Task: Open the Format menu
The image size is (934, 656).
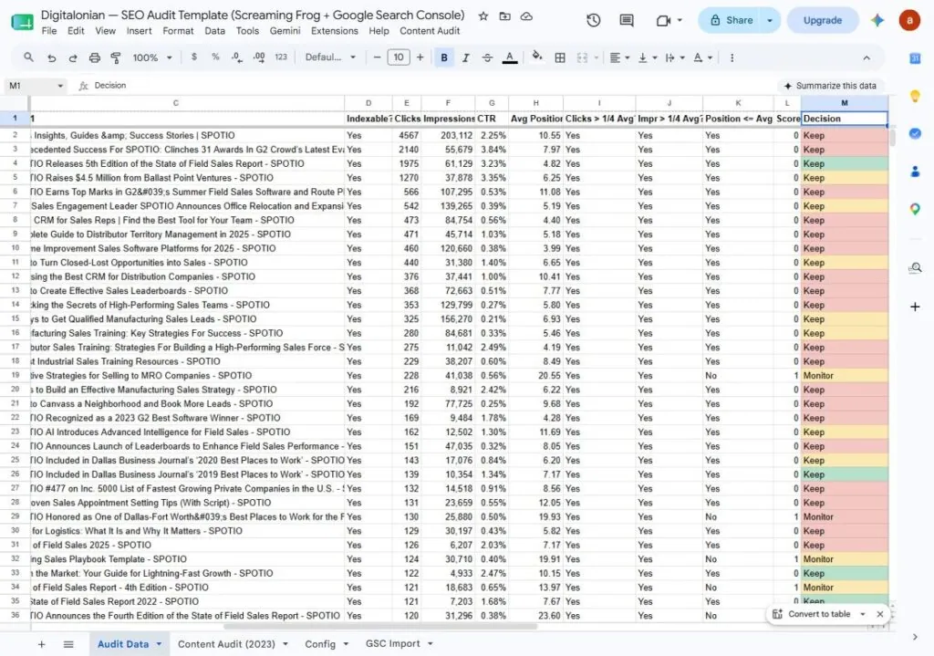Action: [178, 31]
